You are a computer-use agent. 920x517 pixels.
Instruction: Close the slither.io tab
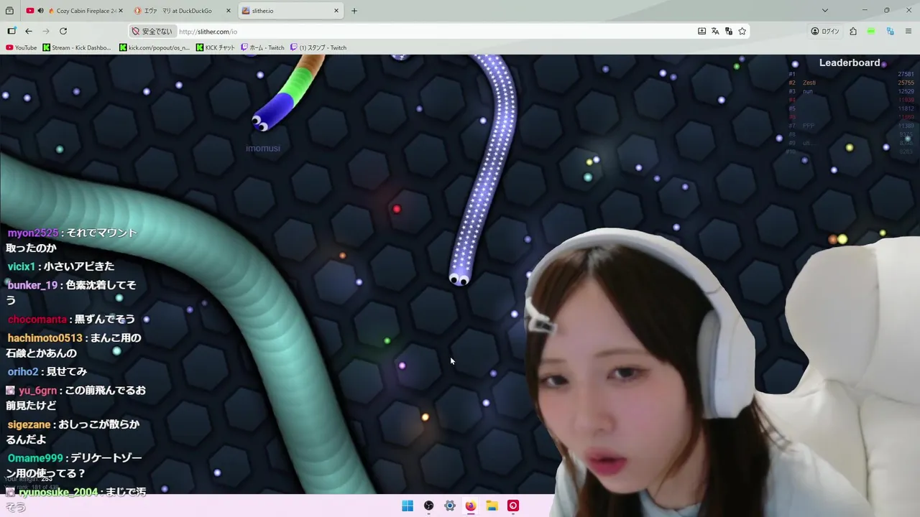pyautogui.click(x=336, y=11)
